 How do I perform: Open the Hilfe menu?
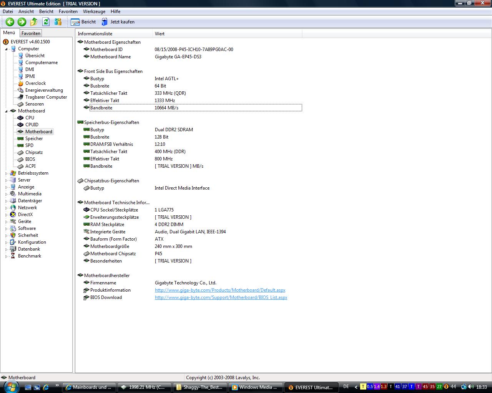[115, 12]
